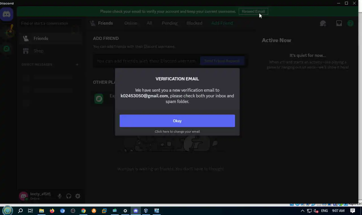Click the 'Find or start a conversation' search box
Viewport: 362px width, 215px height.
(x=50, y=23)
